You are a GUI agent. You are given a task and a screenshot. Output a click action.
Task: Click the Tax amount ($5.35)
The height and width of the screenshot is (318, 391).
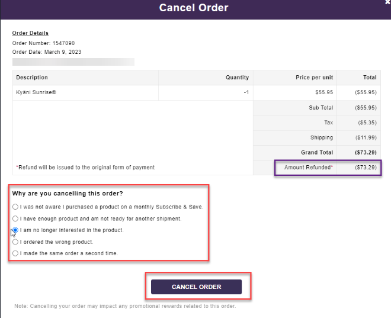tap(367, 123)
